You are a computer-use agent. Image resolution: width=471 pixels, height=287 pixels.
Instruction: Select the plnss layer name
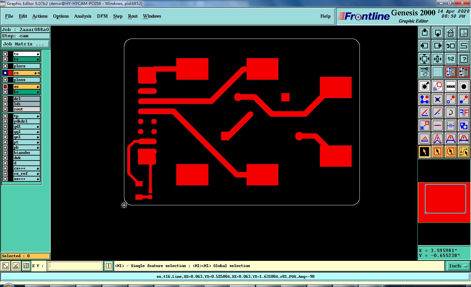(26, 80)
